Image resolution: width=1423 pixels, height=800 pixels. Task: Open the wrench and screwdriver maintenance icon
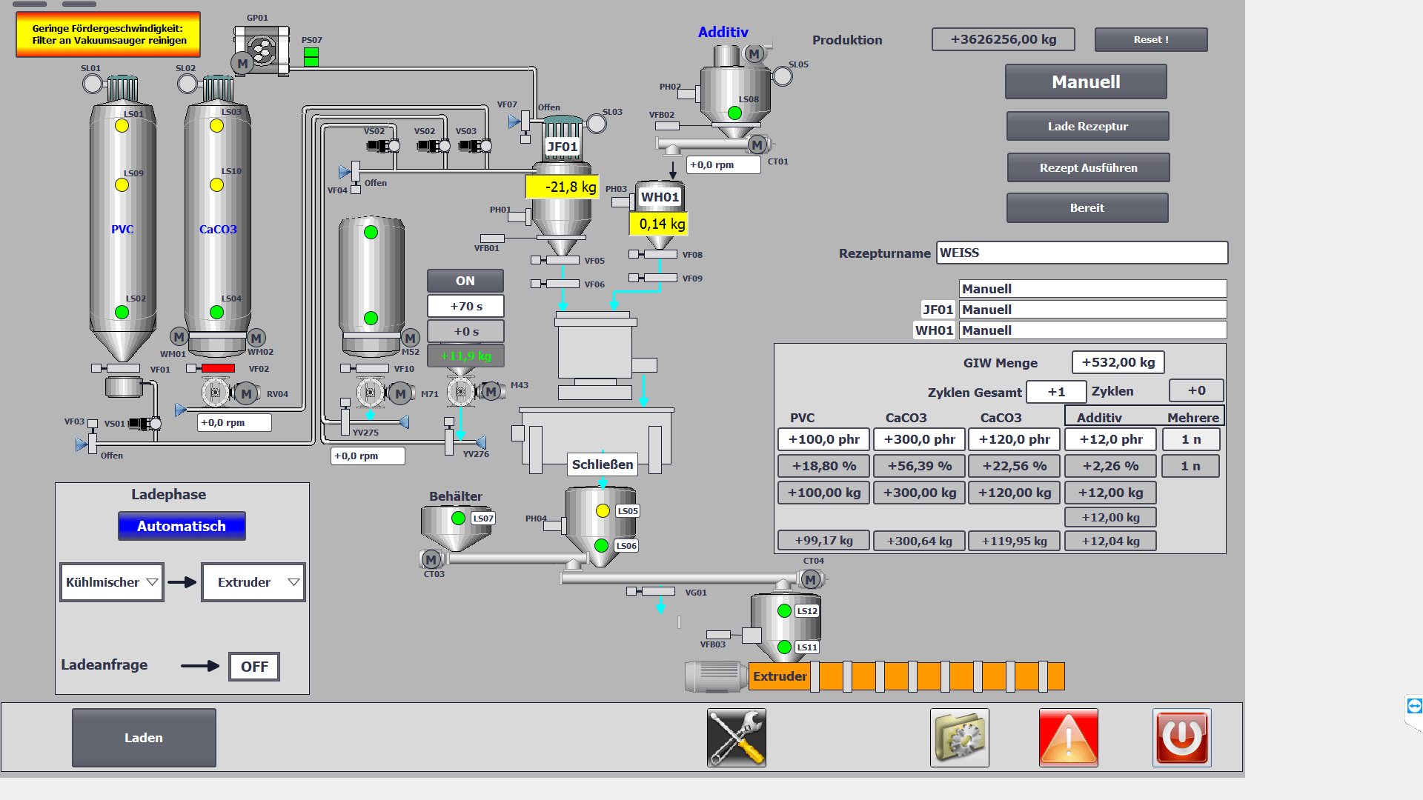pos(736,738)
